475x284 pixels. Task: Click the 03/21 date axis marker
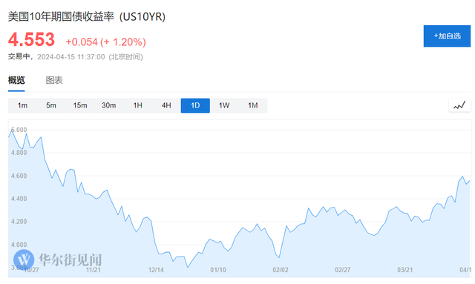point(405,270)
